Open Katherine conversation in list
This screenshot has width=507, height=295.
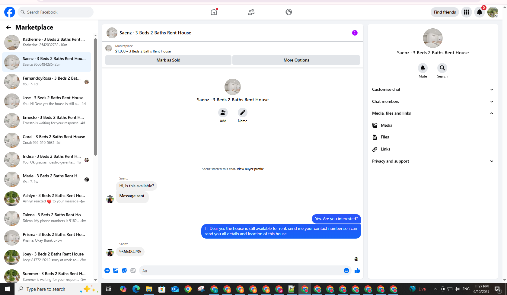click(47, 42)
